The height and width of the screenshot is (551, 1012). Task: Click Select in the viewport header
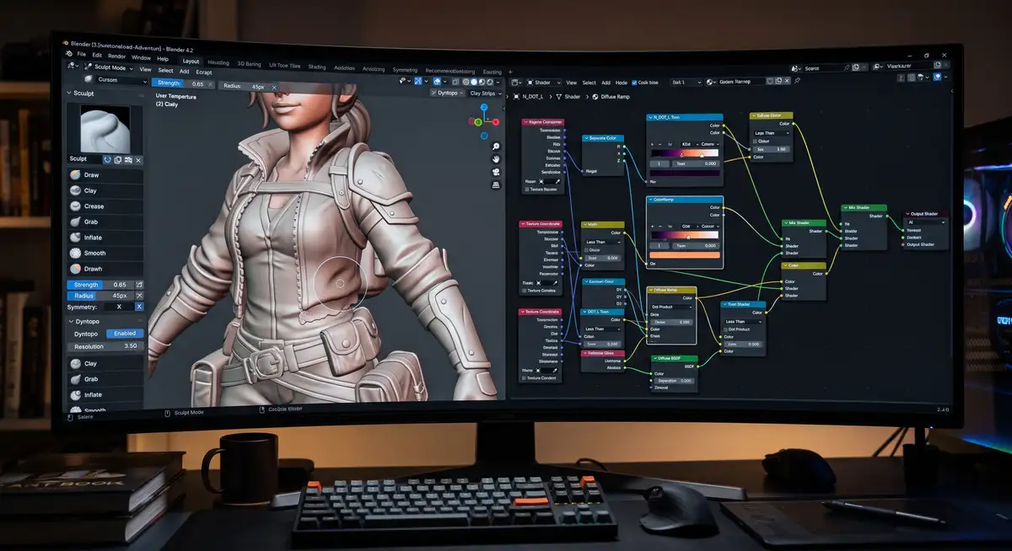(x=165, y=70)
